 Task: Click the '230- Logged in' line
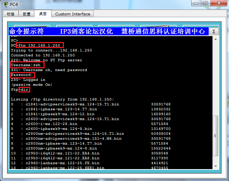pyautogui.click(x=28, y=80)
